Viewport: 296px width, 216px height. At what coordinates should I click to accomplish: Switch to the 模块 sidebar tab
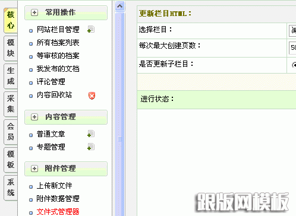point(11,48)
